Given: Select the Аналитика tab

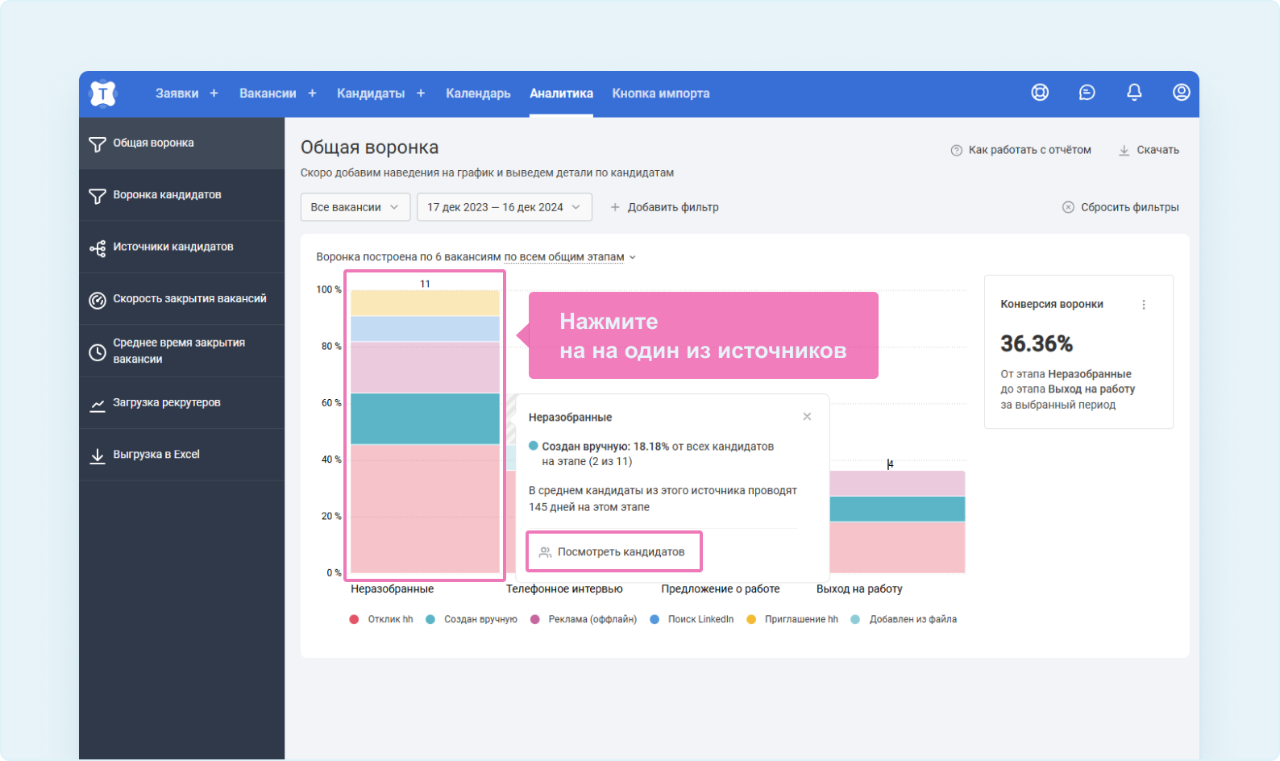Looking at the screenshot, I should (x=561, y=94).
